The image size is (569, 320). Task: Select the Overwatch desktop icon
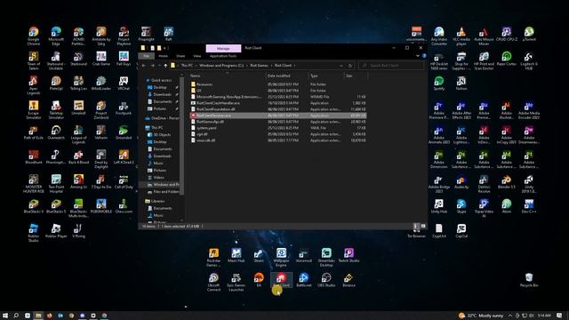point(56,132)
